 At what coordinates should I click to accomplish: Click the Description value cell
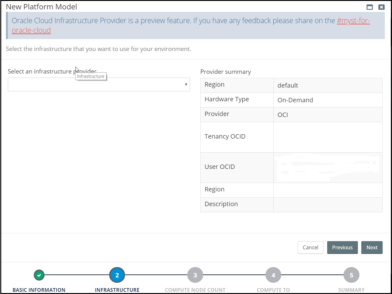[328, 205]
